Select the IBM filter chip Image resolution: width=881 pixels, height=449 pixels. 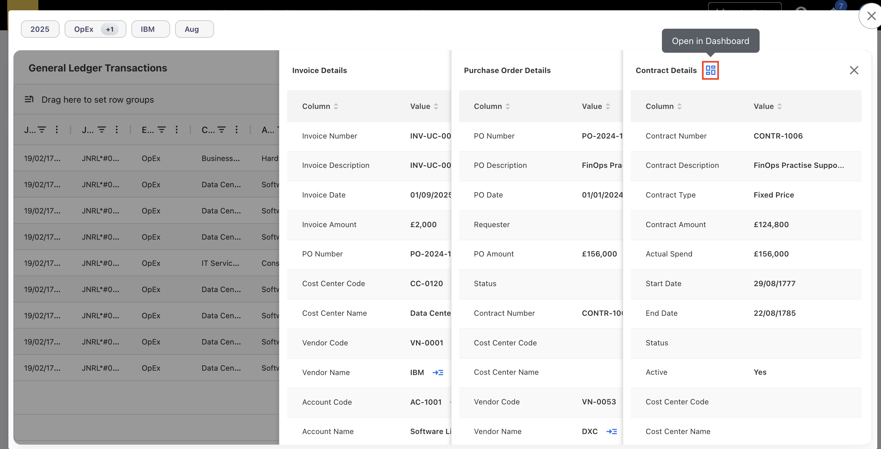pyautogui.click(x=150, y=29)
